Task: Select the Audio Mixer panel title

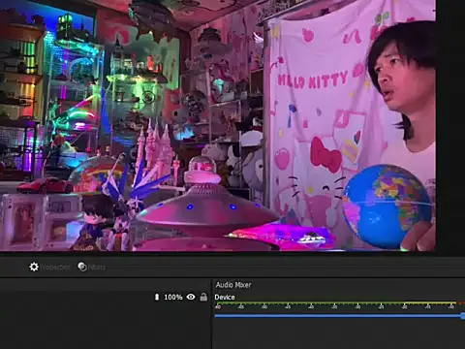Action: (233, 285)
